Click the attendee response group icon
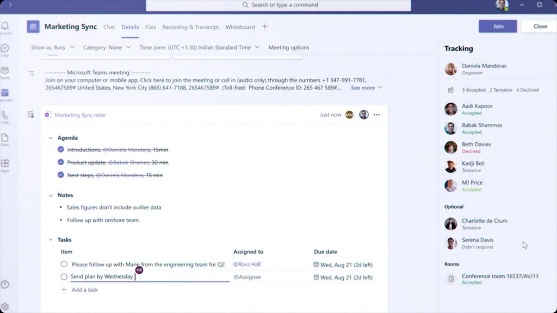The image size is (557, 313). (450, 90)
